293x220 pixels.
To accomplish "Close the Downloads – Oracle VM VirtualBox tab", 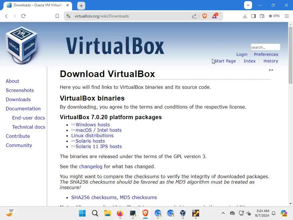I will tap(68, 5).
